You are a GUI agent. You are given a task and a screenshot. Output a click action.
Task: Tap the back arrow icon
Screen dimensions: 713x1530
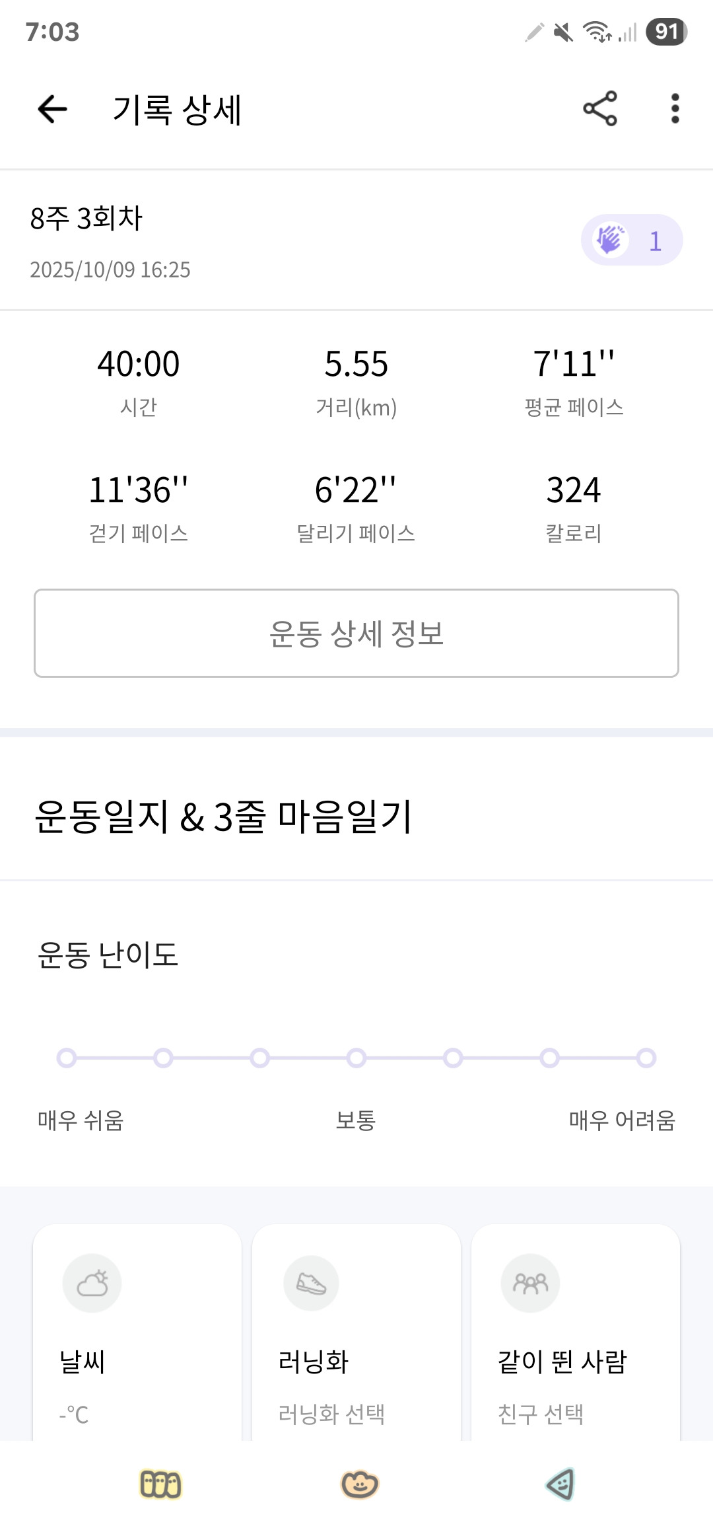click(53, 109)
